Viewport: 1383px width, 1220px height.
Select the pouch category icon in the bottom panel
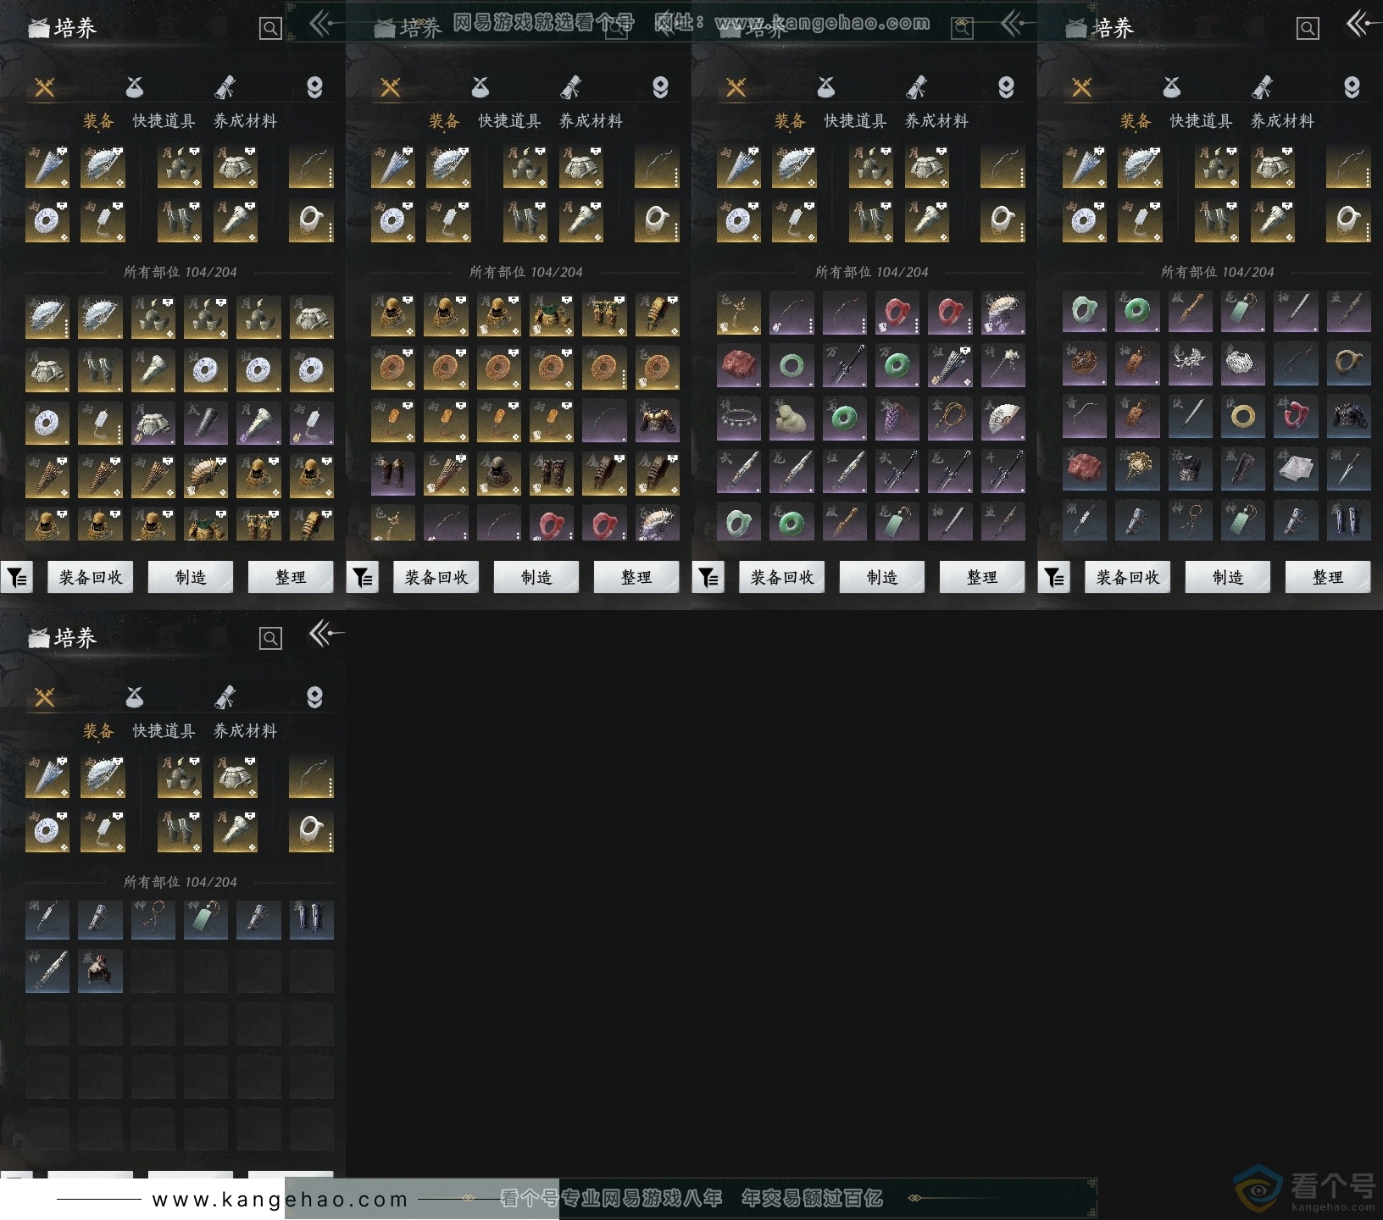click(135, 697)
